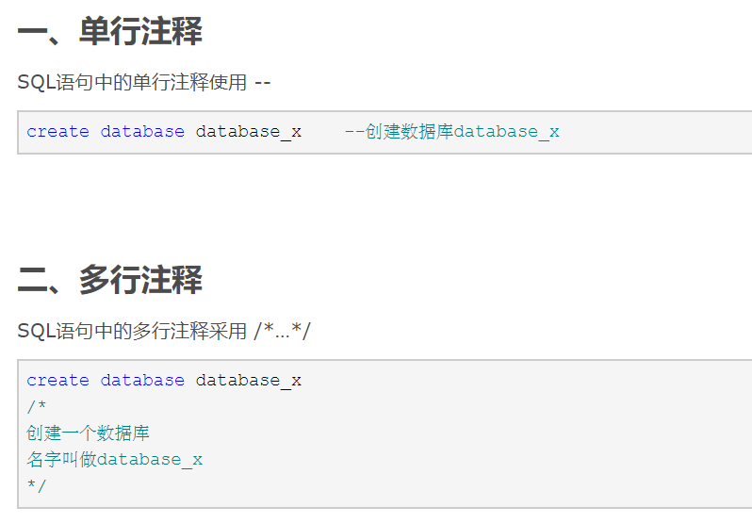Screen dimensions: 752x523
Task: Click the heading 二、多行注释
Action: (110, 280)
